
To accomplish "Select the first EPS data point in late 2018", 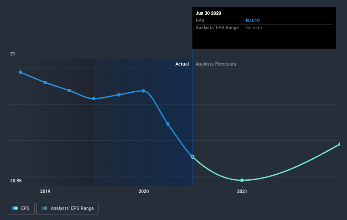I will click(20, 72).
